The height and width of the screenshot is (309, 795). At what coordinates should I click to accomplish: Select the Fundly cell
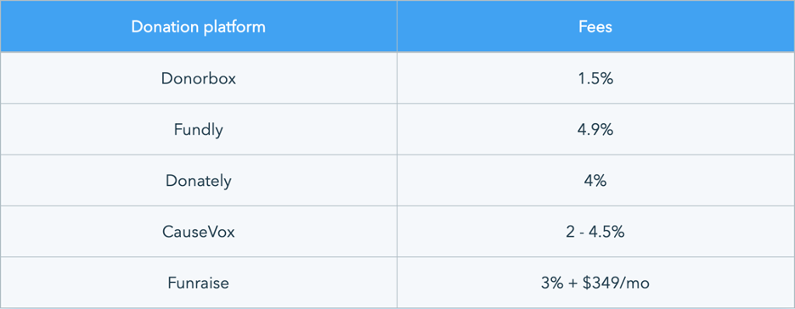198,130
